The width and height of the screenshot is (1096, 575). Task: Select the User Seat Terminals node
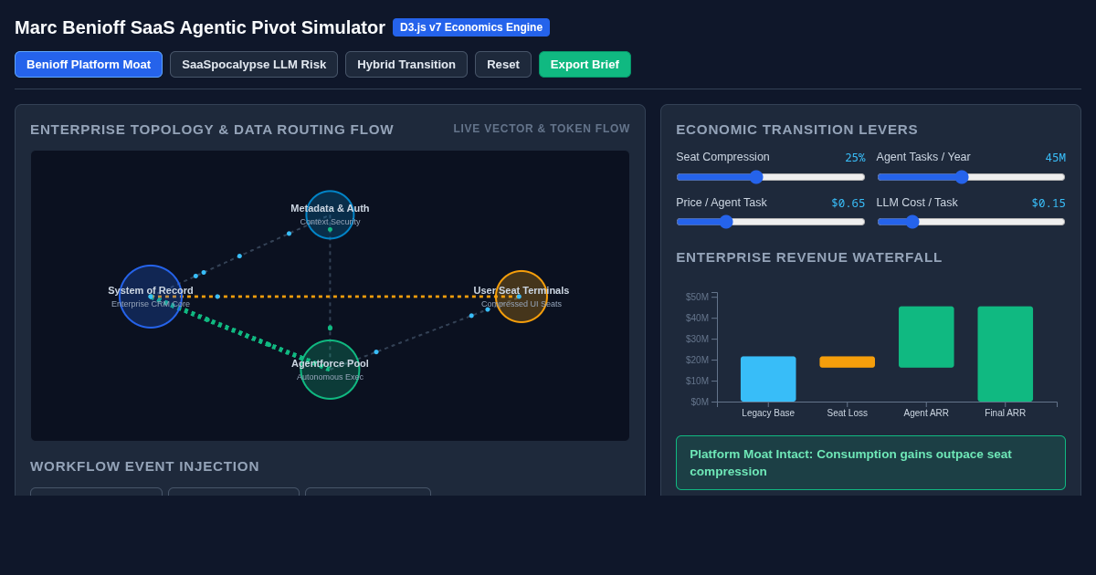click(x=522, y=297)
